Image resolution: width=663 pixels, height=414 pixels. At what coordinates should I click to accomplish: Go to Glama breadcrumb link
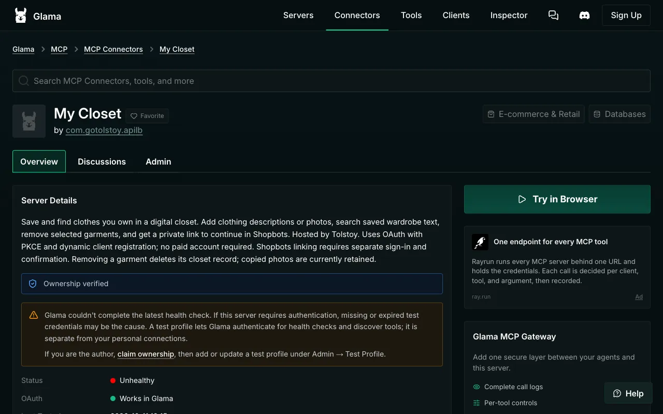click(x=23, y=49)
